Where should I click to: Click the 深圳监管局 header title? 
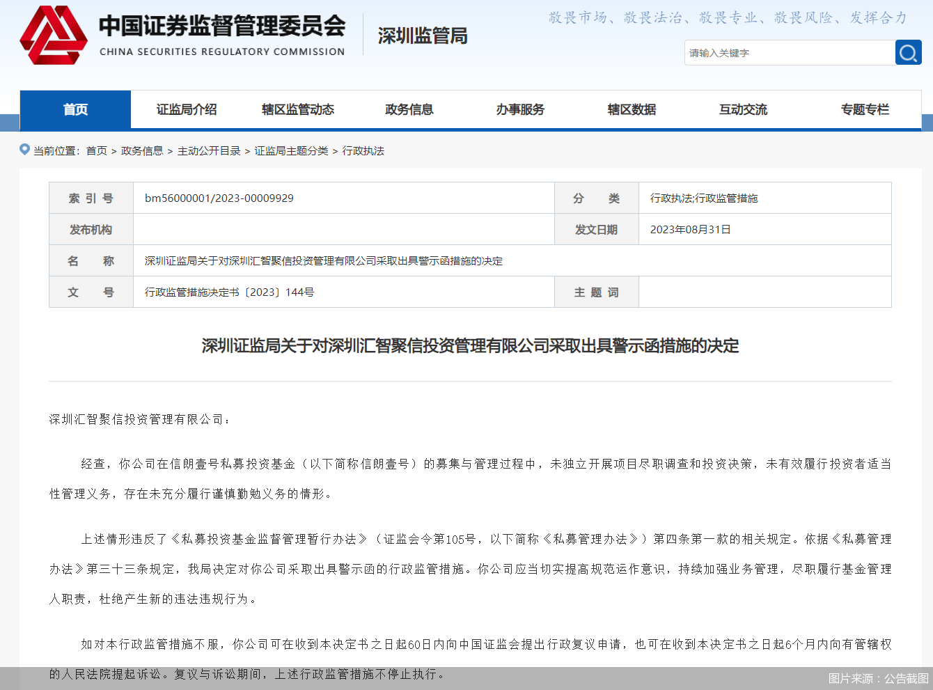pyautogui.click(x=423, y=36)
